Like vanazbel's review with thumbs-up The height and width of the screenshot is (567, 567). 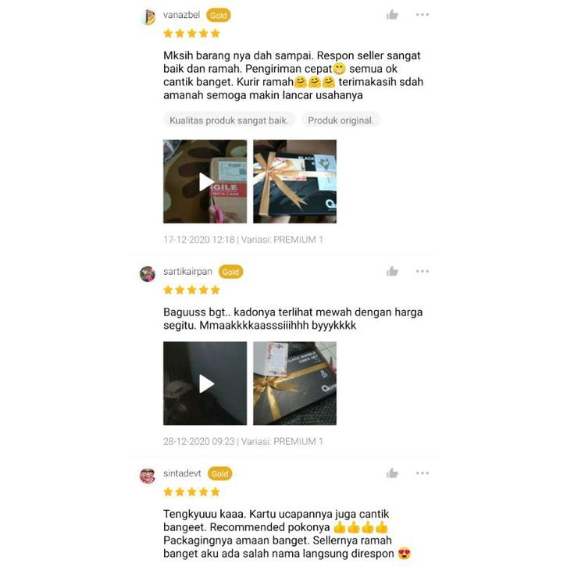pyautogui.click(x=392, y=15)
